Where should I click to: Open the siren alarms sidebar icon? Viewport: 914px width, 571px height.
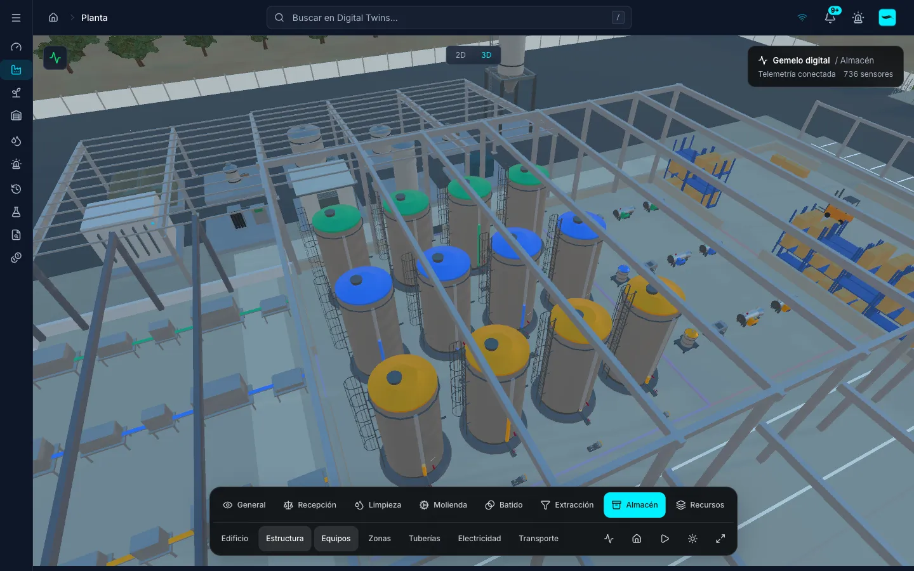pos(17,164)
